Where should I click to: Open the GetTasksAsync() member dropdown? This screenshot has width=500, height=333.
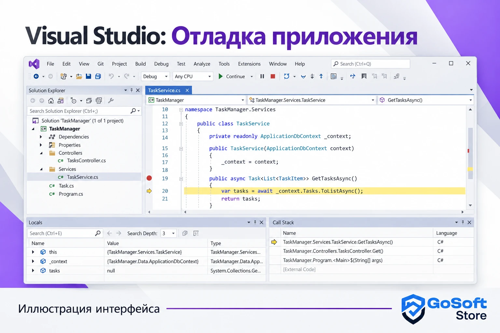tap(426, 100)
